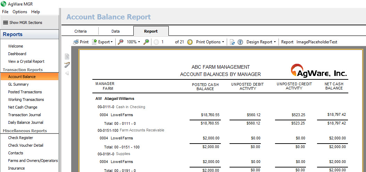Click the Print icon in report toolbar

pyautogui.click(x=76, y=42)
